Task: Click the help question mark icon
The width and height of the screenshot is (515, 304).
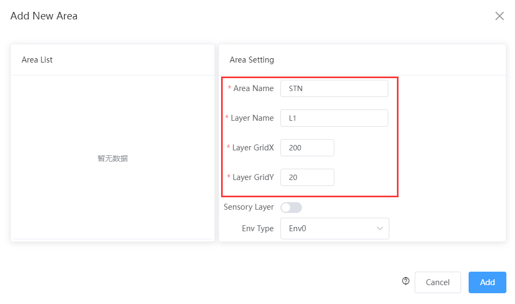Action: tap(406, 281)
